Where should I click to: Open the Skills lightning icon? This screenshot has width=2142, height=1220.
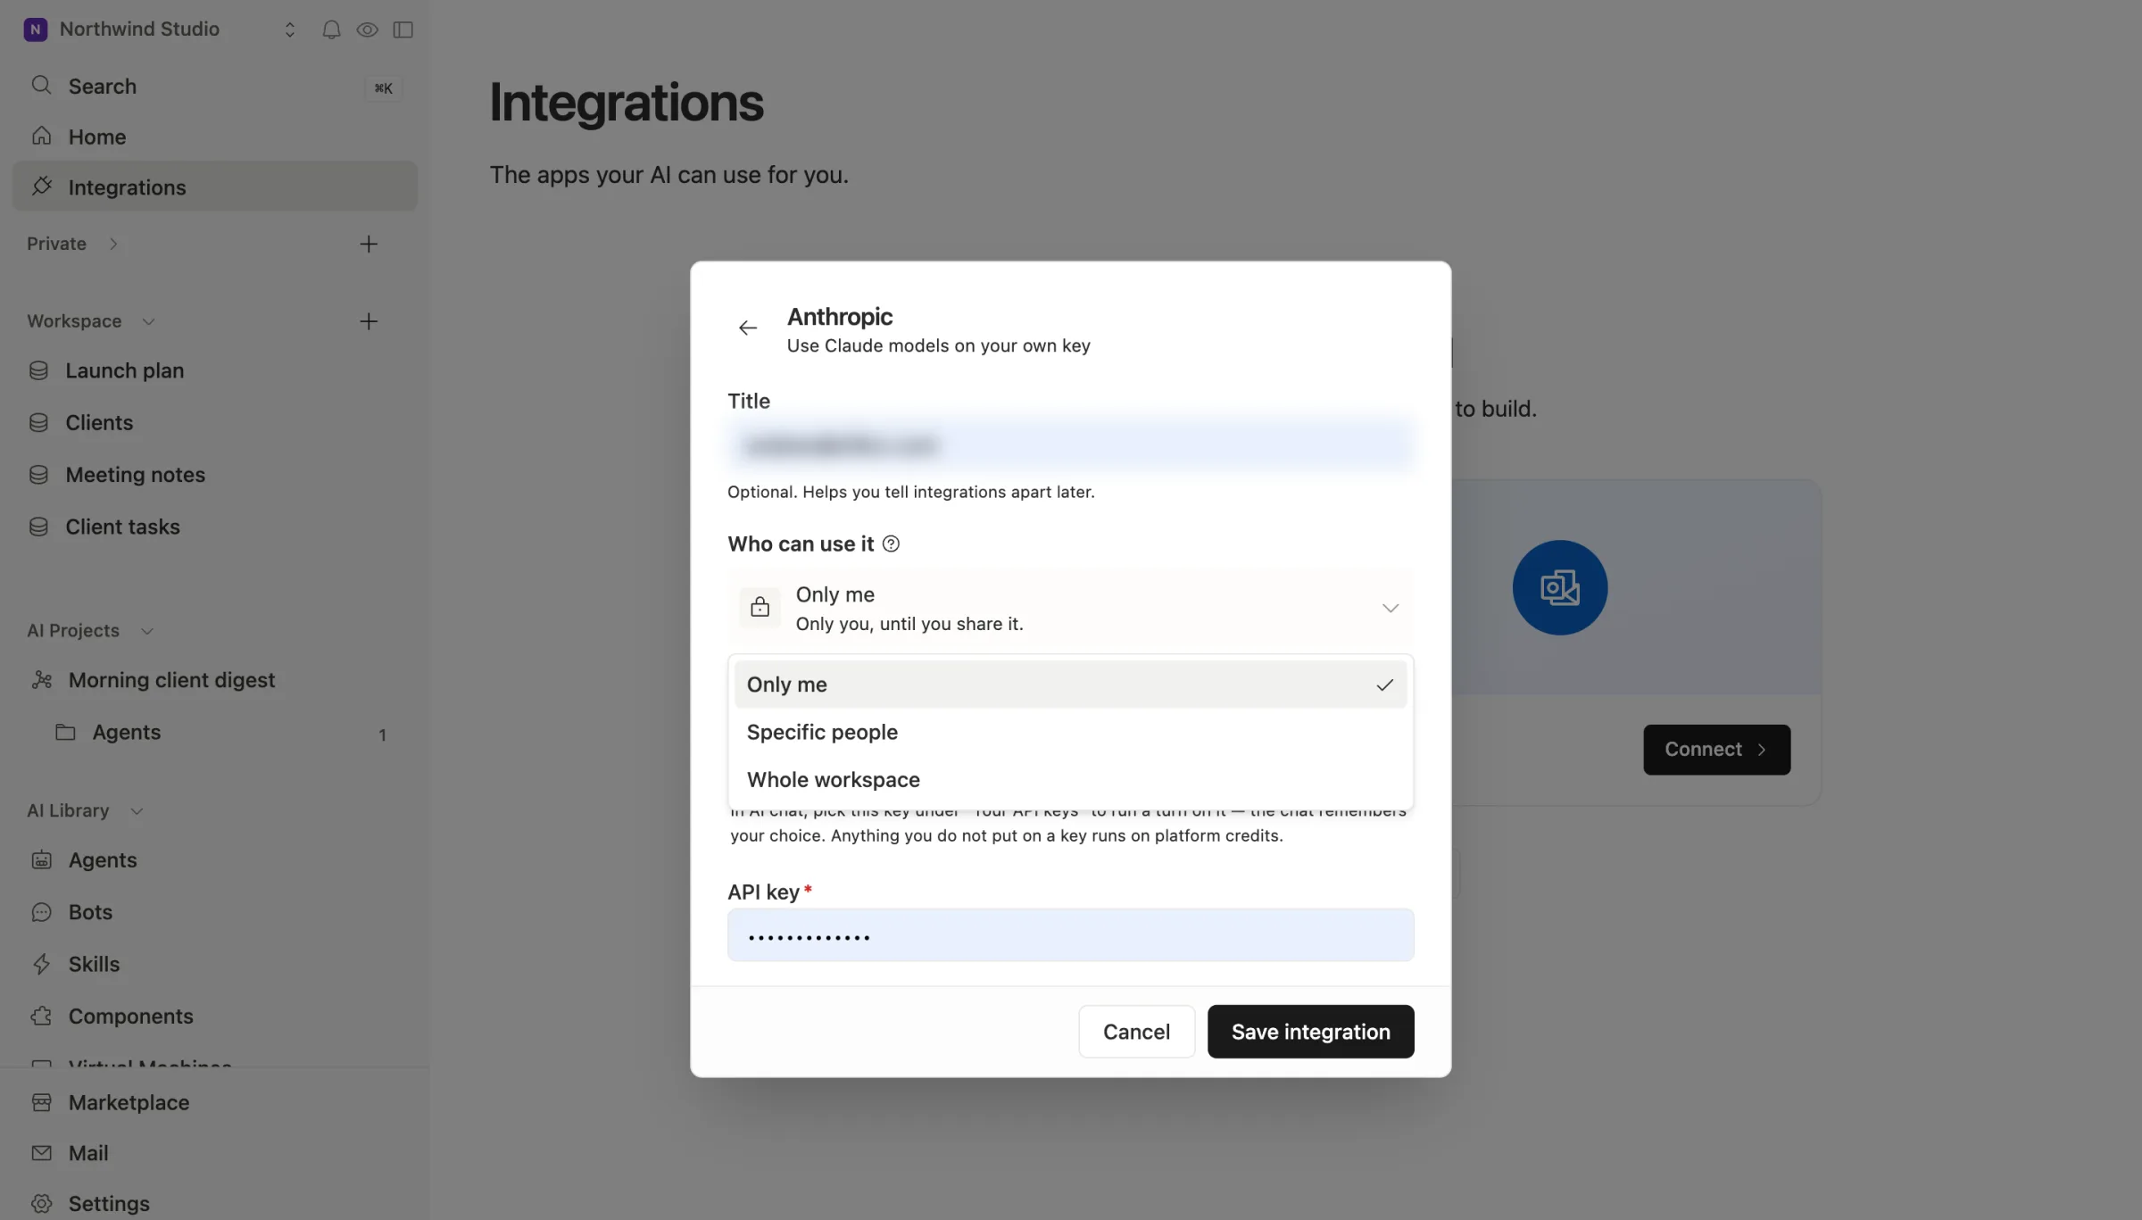click(x=41, y=964)
